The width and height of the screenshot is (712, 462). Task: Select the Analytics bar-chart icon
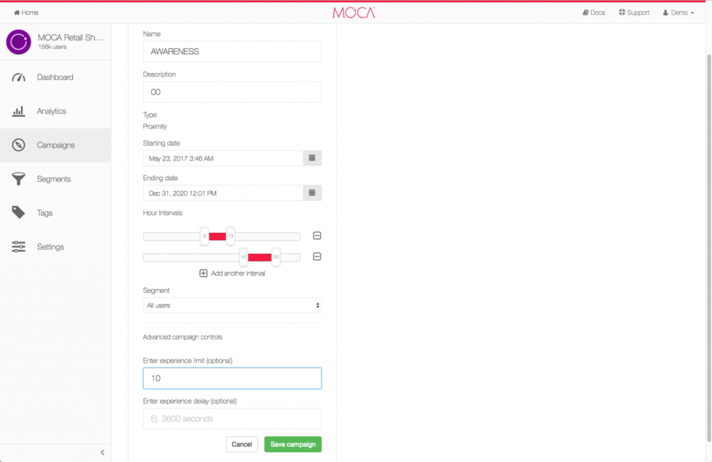click(18, 111)
